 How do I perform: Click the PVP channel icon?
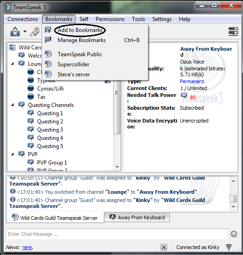(x=22, y=154)
